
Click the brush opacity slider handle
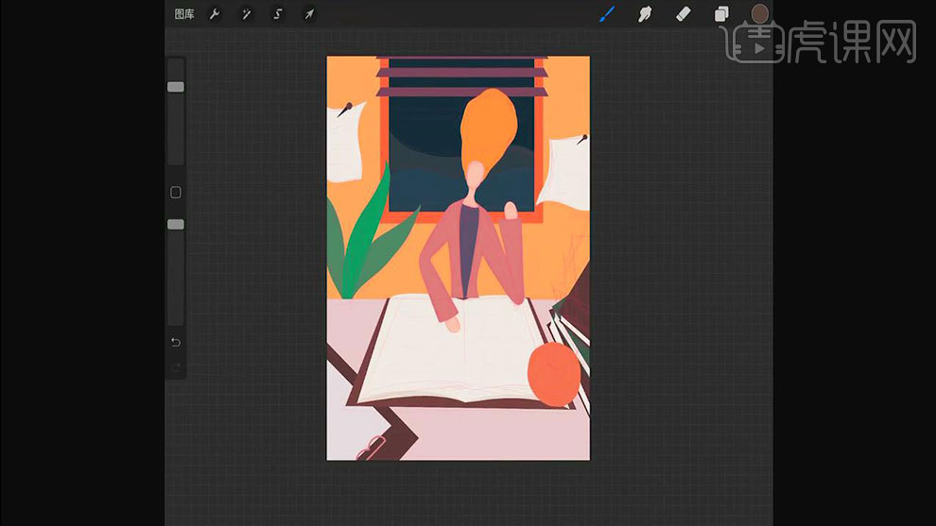(176, 224)
